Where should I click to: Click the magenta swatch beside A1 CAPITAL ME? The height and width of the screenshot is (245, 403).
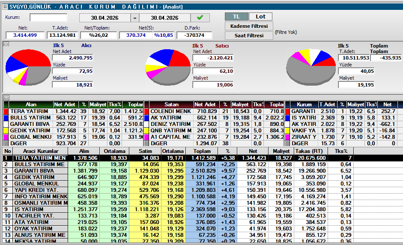pos(146,137)
